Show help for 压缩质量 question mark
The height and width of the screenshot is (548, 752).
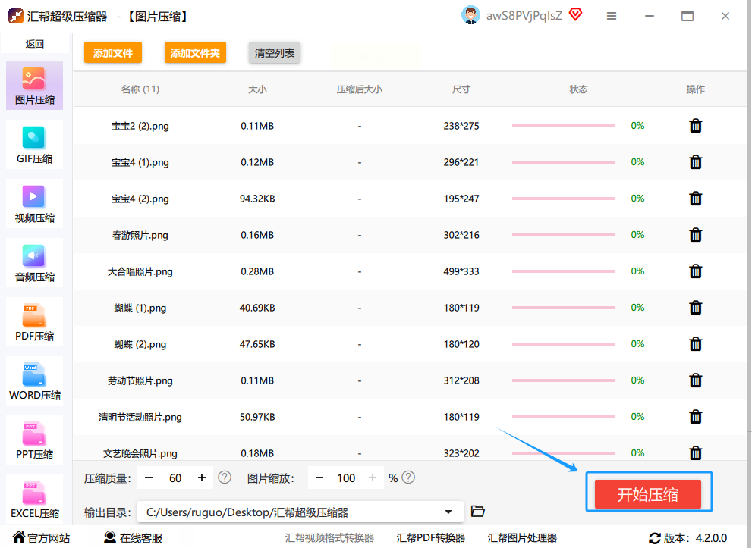coord(225,478)
